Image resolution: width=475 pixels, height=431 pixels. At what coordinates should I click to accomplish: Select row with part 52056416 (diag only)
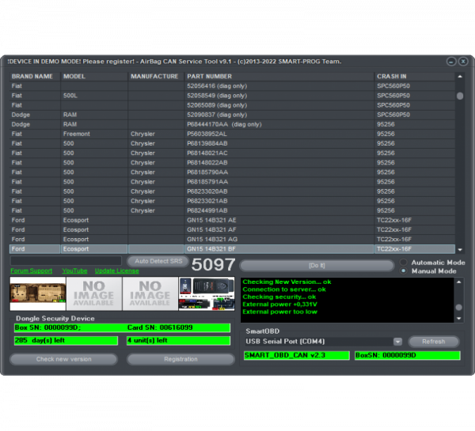(x=232, y=86)
